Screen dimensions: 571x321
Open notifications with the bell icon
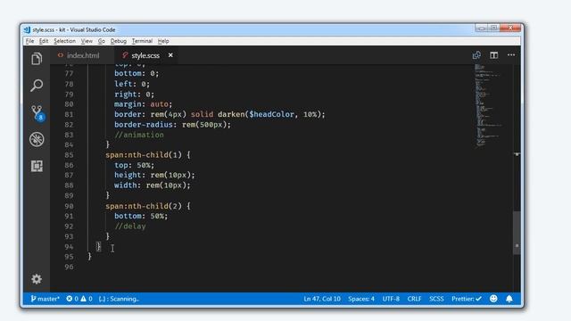pyautogui.click(x=509, y=299)
